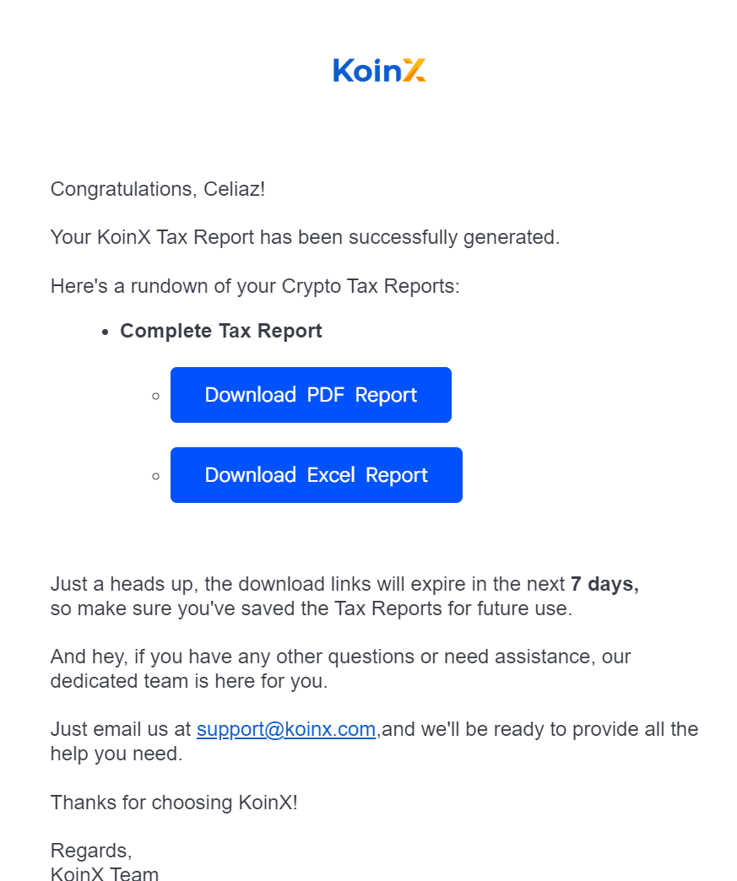Click the Tax Report successfully generated sentence
Image resolution: width=737 pixels, height=881 pixels.
click(x=305, y=237)
